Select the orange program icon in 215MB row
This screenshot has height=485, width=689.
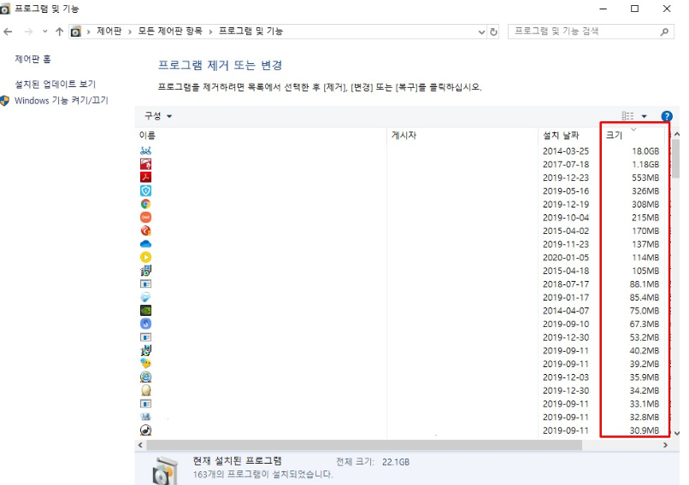(x=146, y=217)
